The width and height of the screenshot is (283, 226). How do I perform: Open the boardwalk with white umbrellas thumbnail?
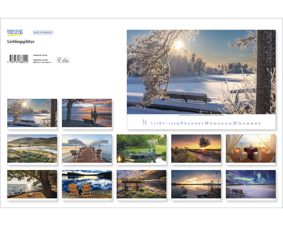click(x=87, y=149)
